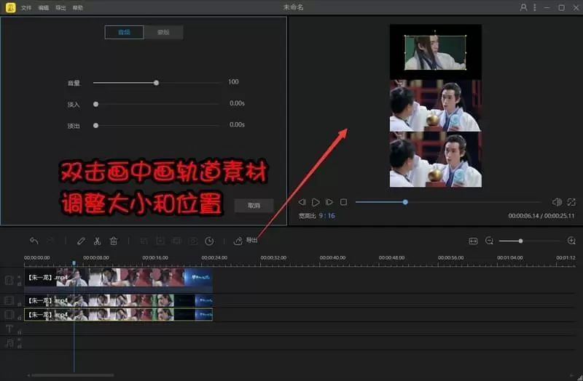The width and height of the screenshot is (583, 381).
Task: Click the main video track icon
Action: click(9, 280)
